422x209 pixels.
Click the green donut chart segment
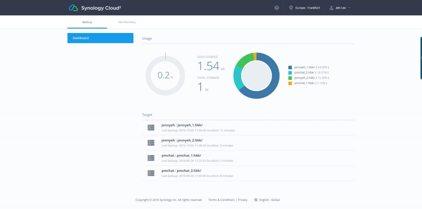point(244,59)
